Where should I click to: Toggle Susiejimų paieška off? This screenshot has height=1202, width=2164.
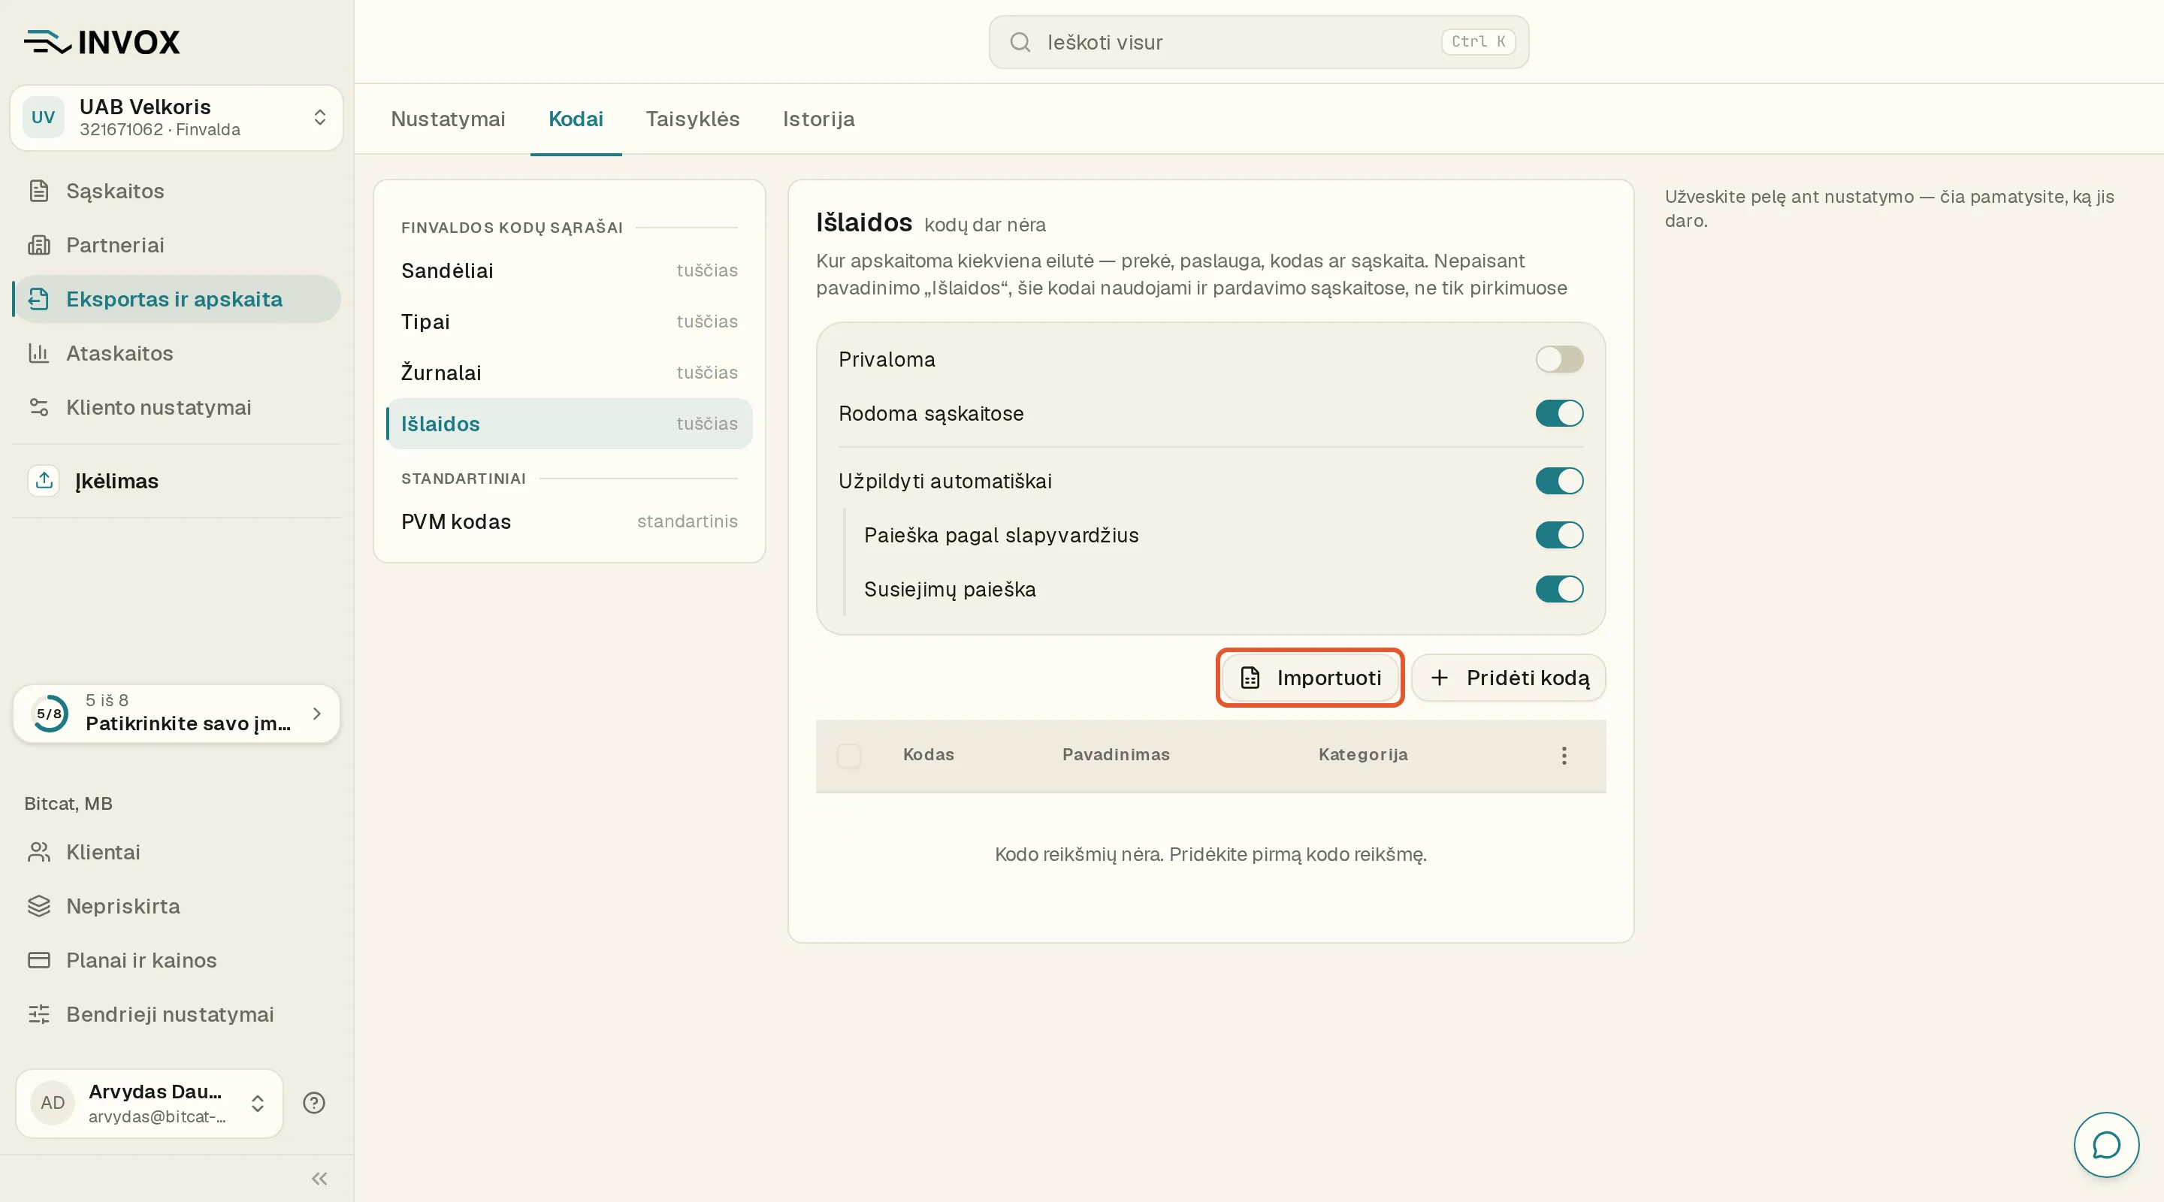(1559, 590)
